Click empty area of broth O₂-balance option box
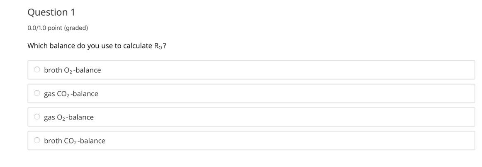 pos(290,70)
